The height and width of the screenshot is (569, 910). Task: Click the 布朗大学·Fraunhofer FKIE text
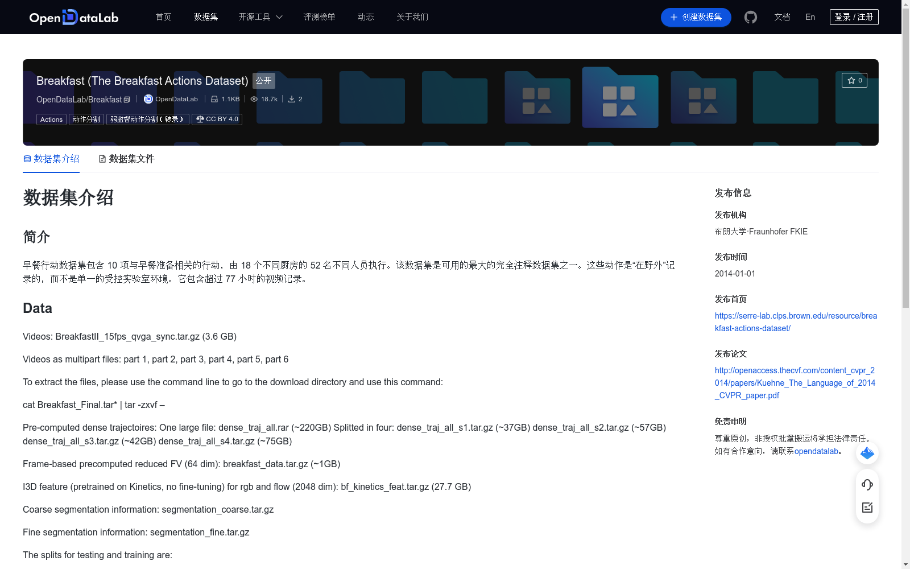point(761,232)
